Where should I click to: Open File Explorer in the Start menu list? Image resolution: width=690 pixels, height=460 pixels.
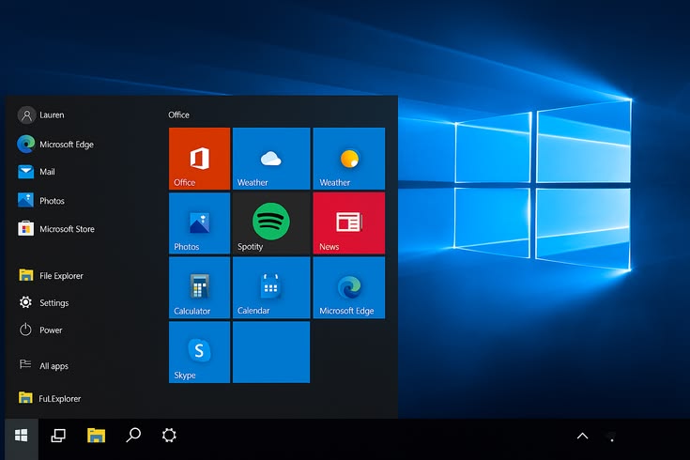51,276
